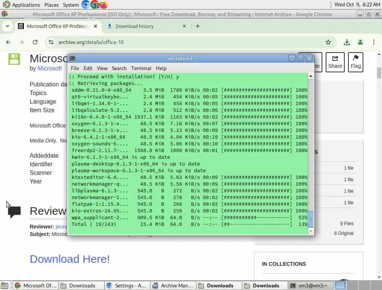
Task: Open the Terminal menu in terminal window
Action: [141, 69]
